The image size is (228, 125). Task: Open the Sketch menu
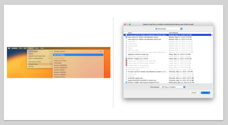[31, 48]
